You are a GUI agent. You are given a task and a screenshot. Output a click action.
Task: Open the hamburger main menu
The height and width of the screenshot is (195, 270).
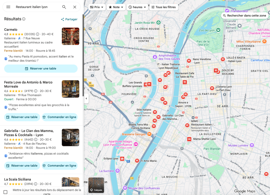point(8,7)
